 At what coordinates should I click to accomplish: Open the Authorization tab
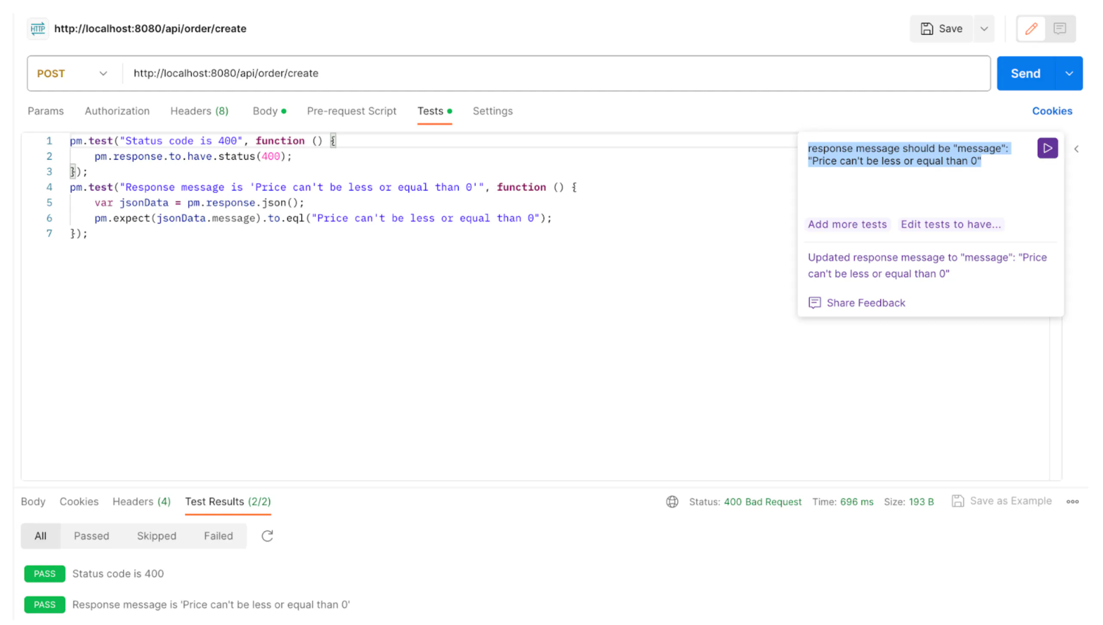tap(116, 111)
